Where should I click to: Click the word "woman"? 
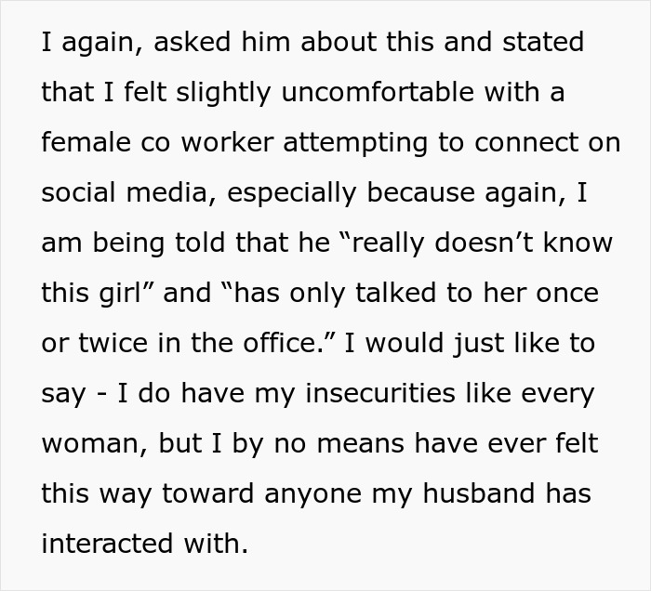click(x=92, y=442)
